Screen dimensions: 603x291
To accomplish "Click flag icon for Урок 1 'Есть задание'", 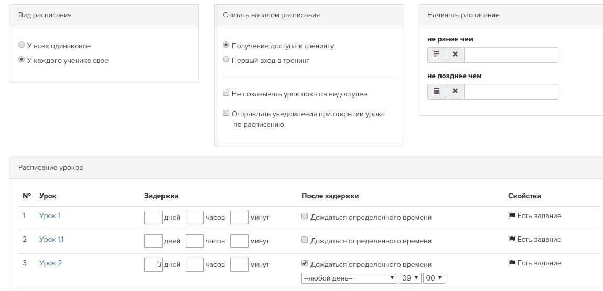I will click(x=512, y=215).
